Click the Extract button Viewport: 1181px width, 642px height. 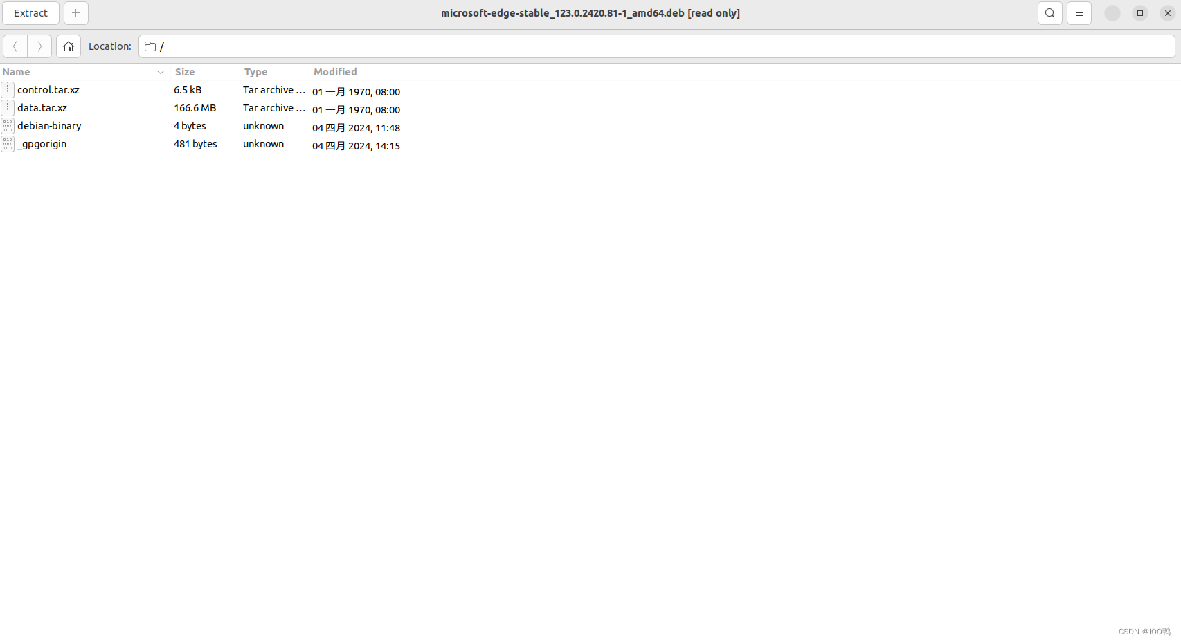tap(30, 13)
